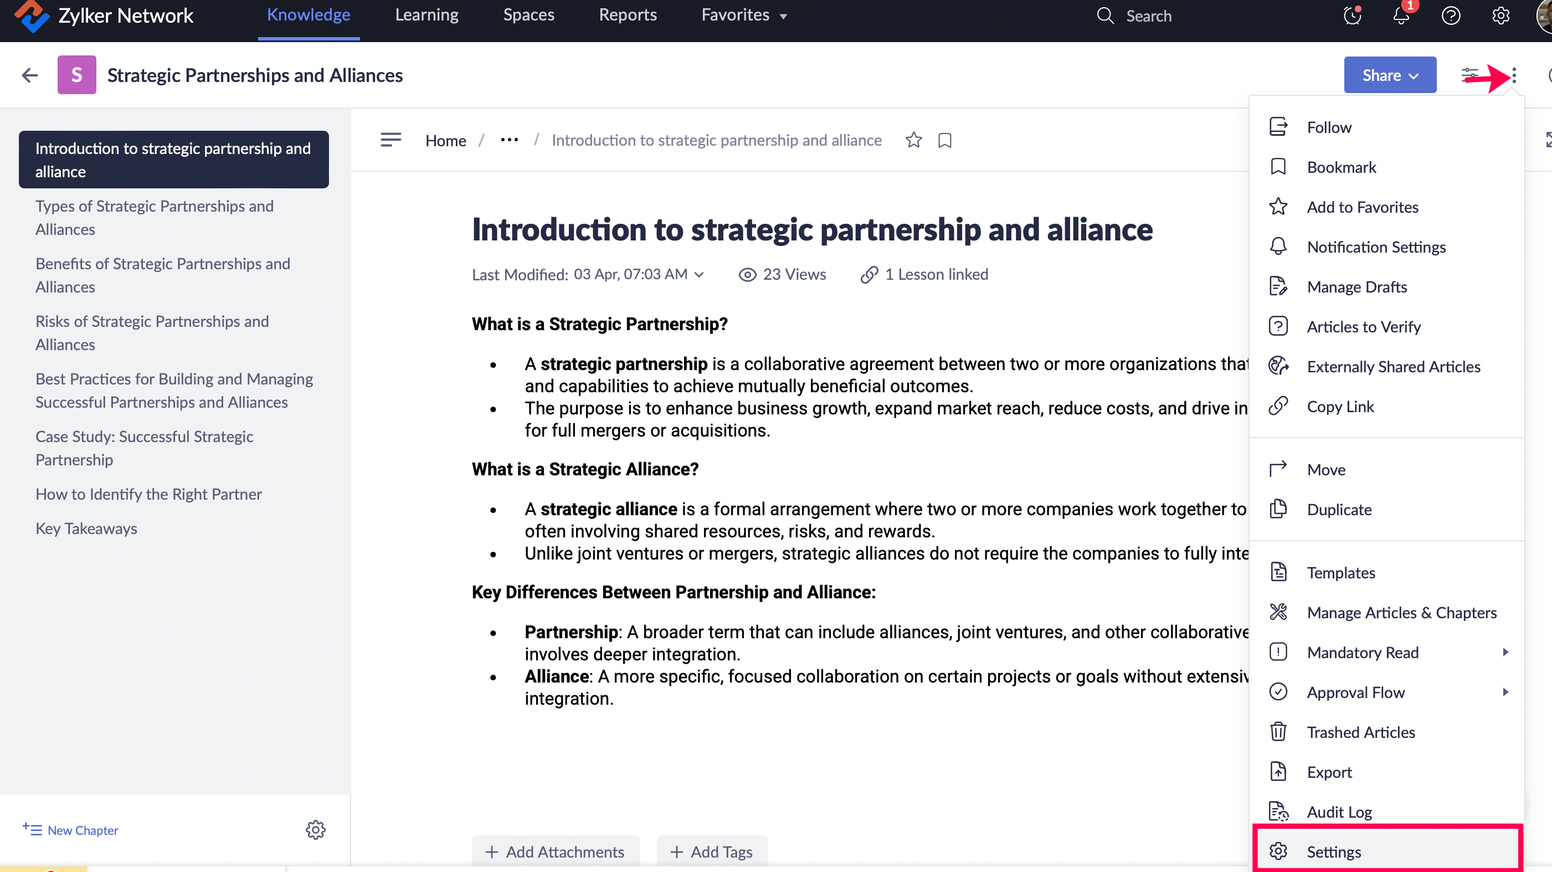This screenshot has width=1552, height=872.
Task: Open Audit Log from the menu
Action: 1387,812
